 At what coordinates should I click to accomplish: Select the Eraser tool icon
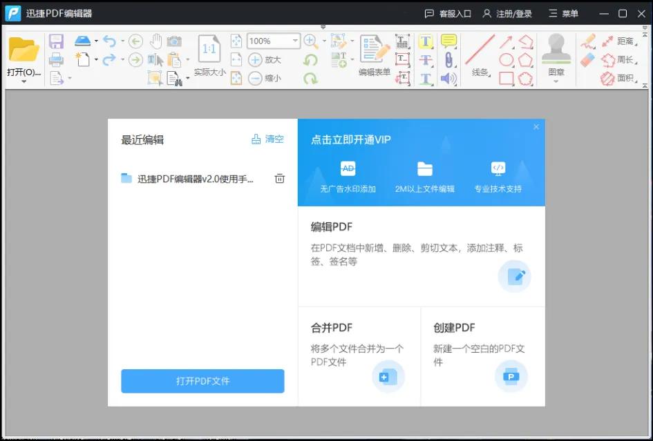588,60
